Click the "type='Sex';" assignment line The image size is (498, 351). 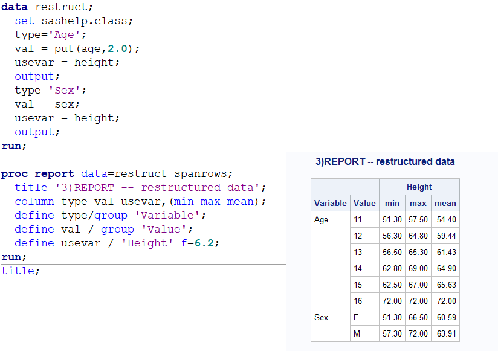(51, 90)
